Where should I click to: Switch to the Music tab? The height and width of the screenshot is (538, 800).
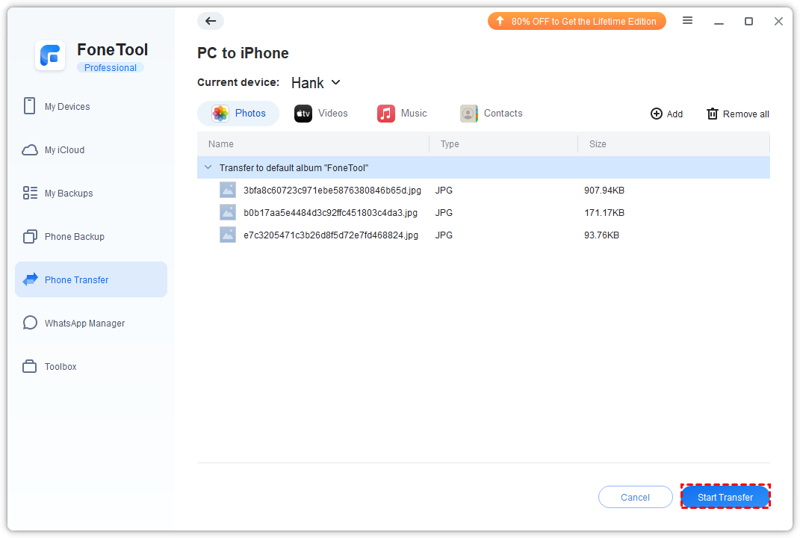[403, 114]
